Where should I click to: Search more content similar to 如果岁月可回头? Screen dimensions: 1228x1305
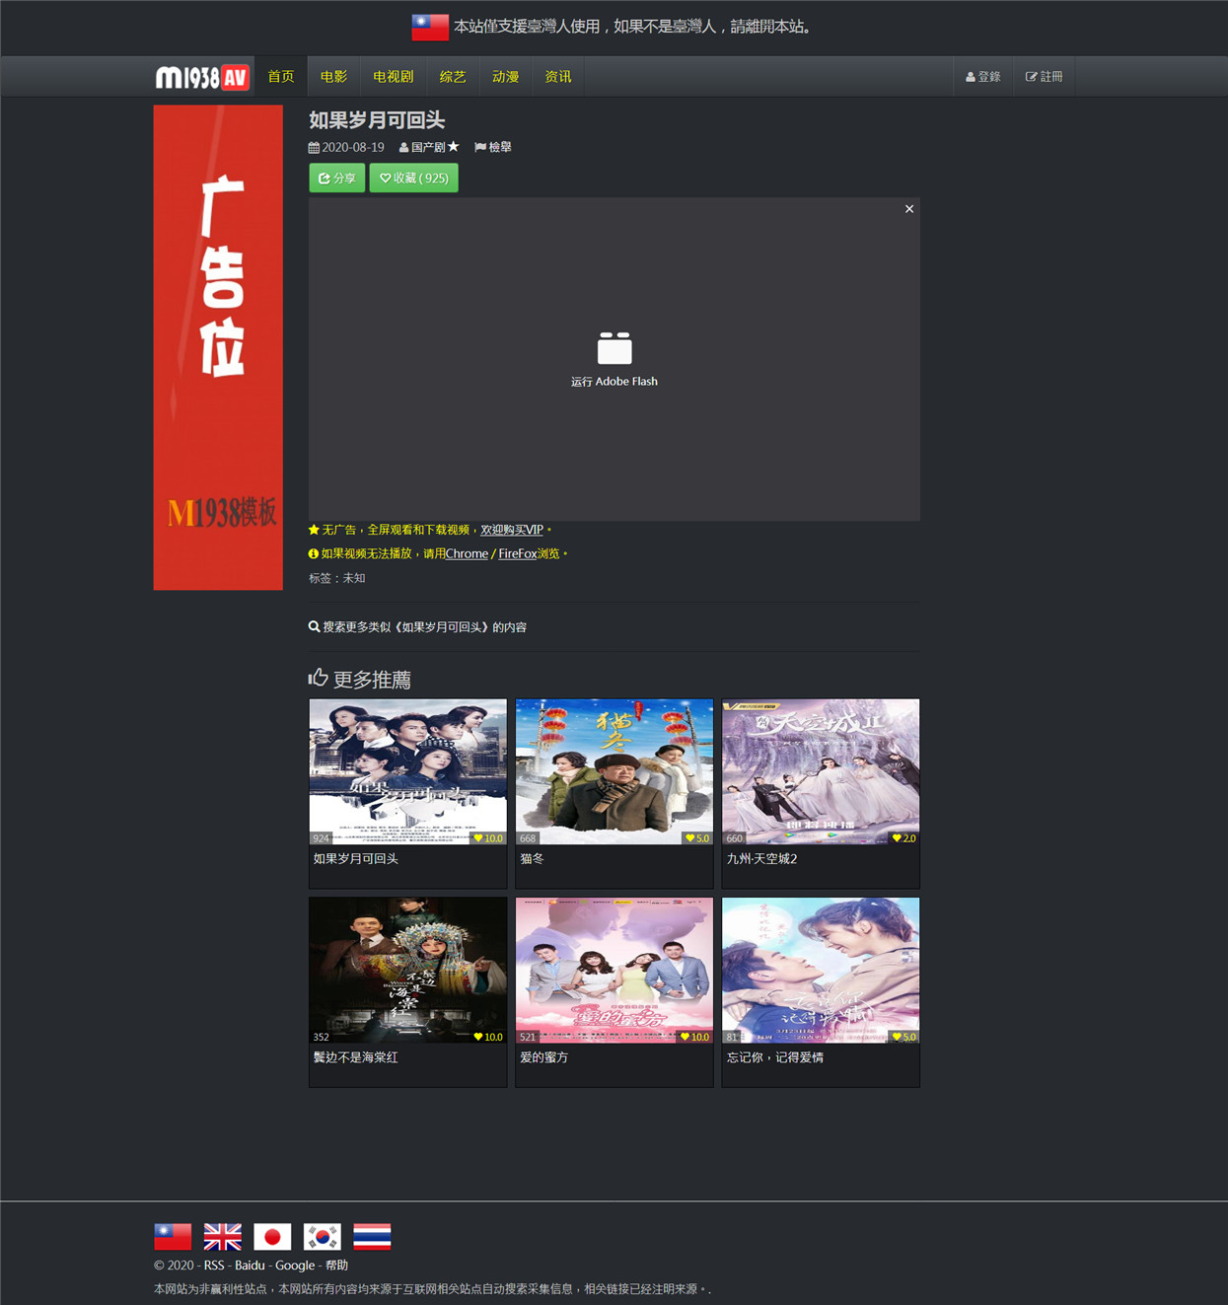click(x=418, y=627)
